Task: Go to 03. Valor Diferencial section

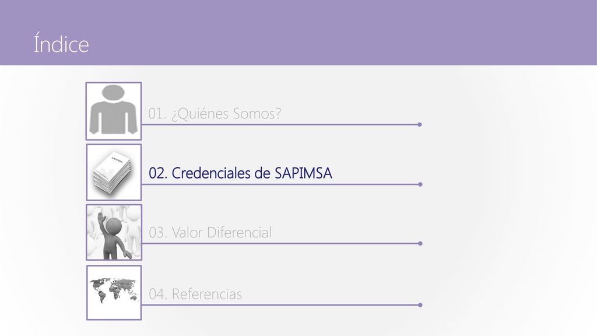Action: click(210, 232)
